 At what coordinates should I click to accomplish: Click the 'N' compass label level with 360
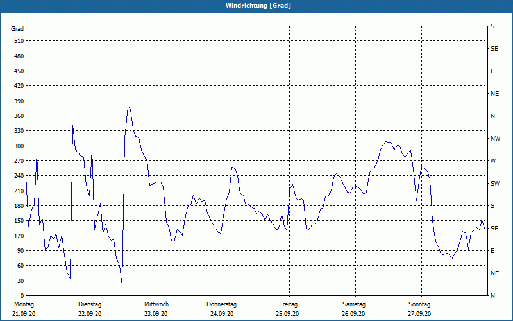pos(492,116)
